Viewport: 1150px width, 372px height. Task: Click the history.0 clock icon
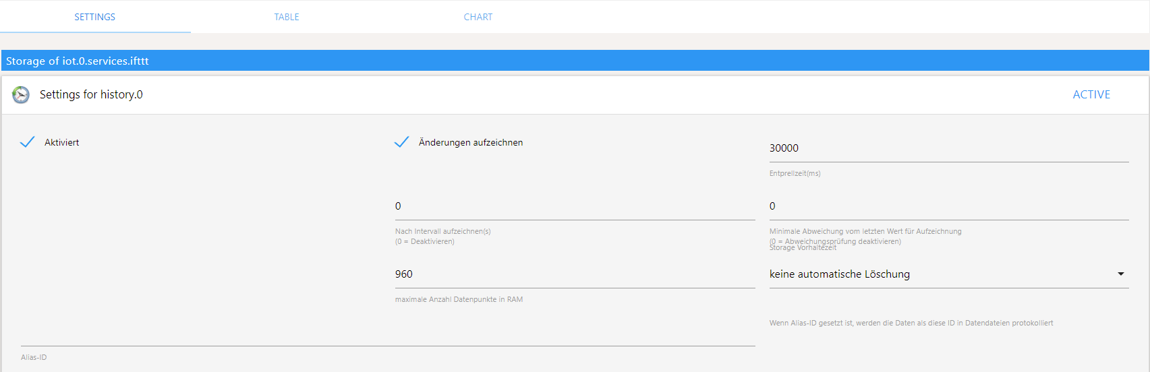[x=21, y=95]
